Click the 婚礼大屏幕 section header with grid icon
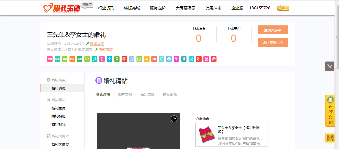339x149 pixels. tap(58, 136)
